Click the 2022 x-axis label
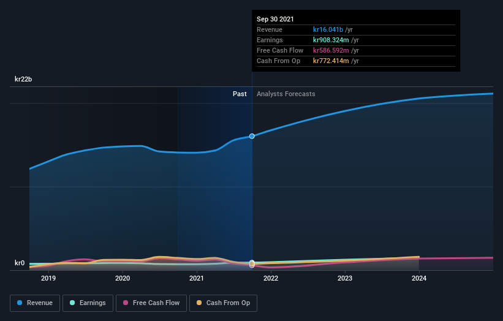Viewport: 503px width, 321px height. [x=271, y=278]
